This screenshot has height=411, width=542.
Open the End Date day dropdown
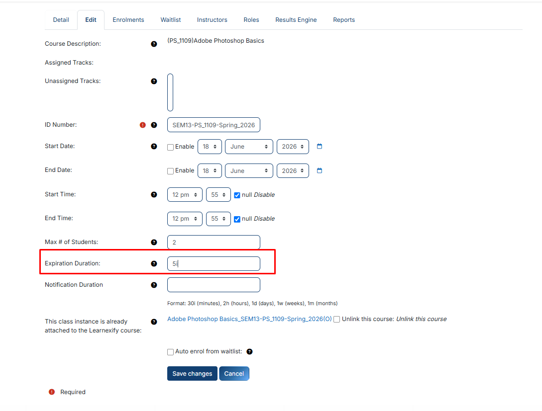coord(210,171)
